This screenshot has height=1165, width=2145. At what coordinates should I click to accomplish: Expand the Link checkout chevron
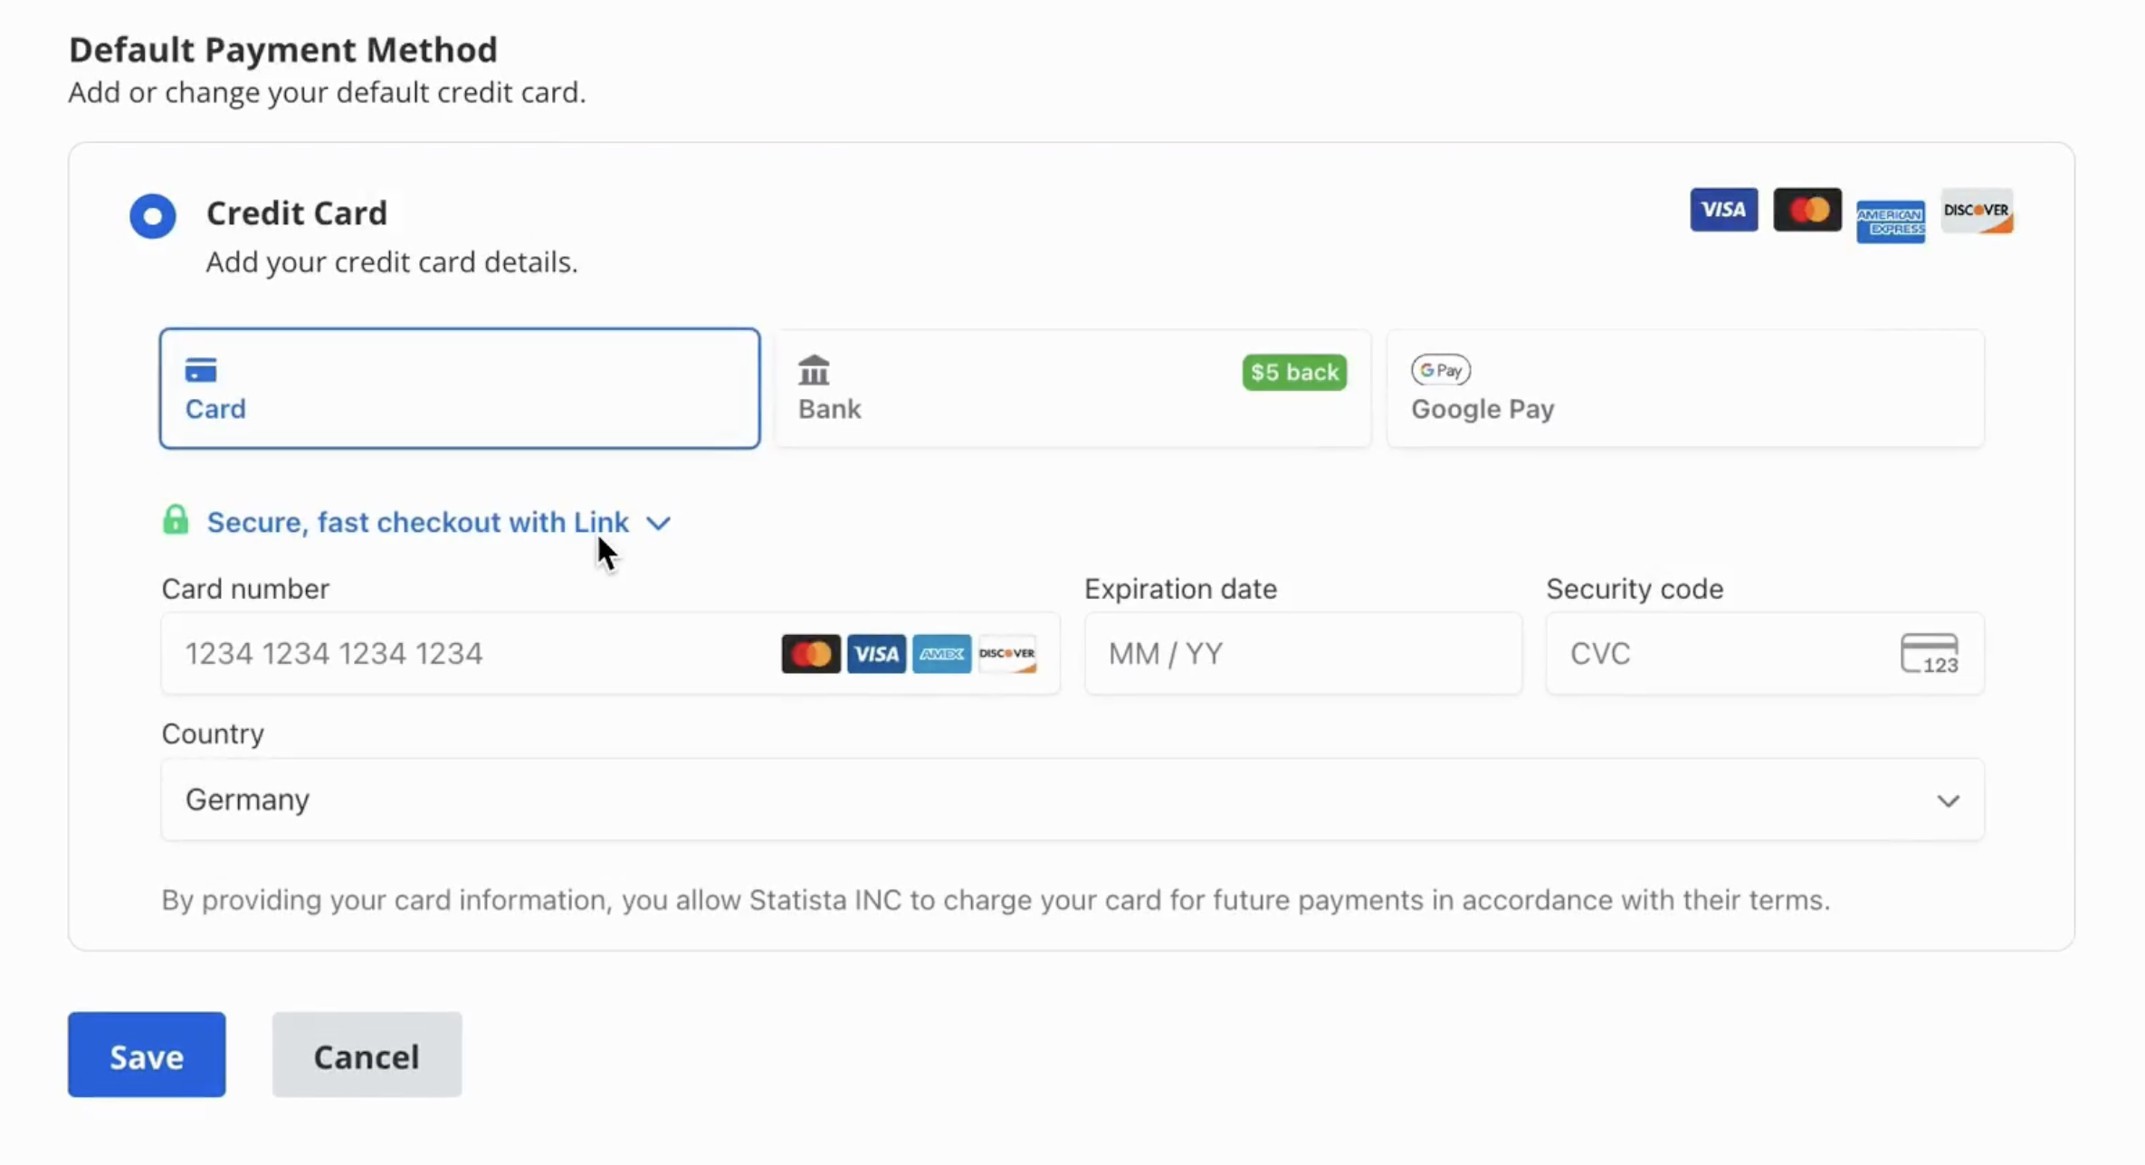659,523
